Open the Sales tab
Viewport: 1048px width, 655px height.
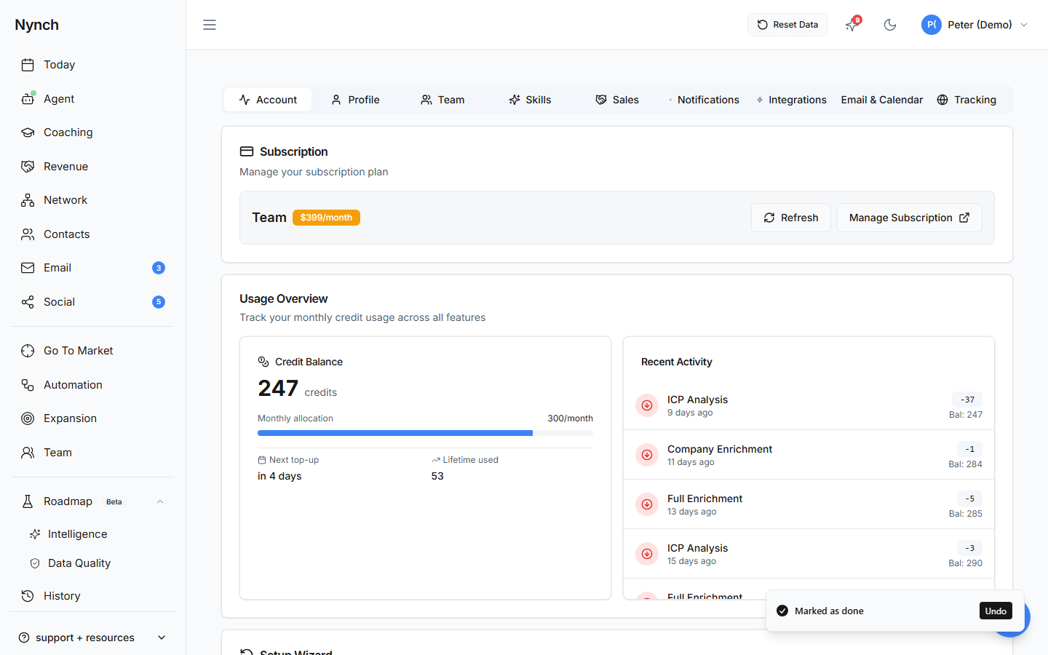click(x=617, y=100)
